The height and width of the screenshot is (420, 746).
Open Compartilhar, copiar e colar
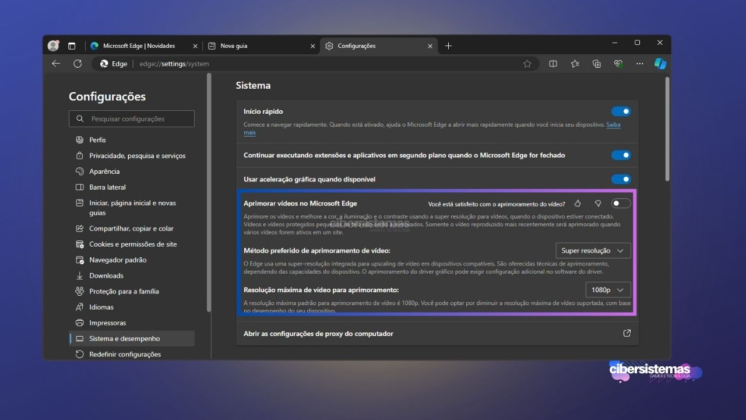pos(132,228)
